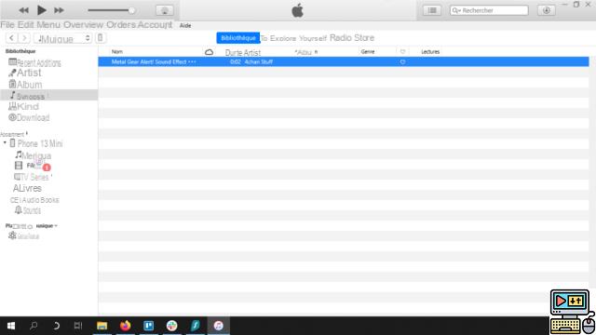Open Recent Additions in sidebar
596x335 pixels.
tap(34, 62)
